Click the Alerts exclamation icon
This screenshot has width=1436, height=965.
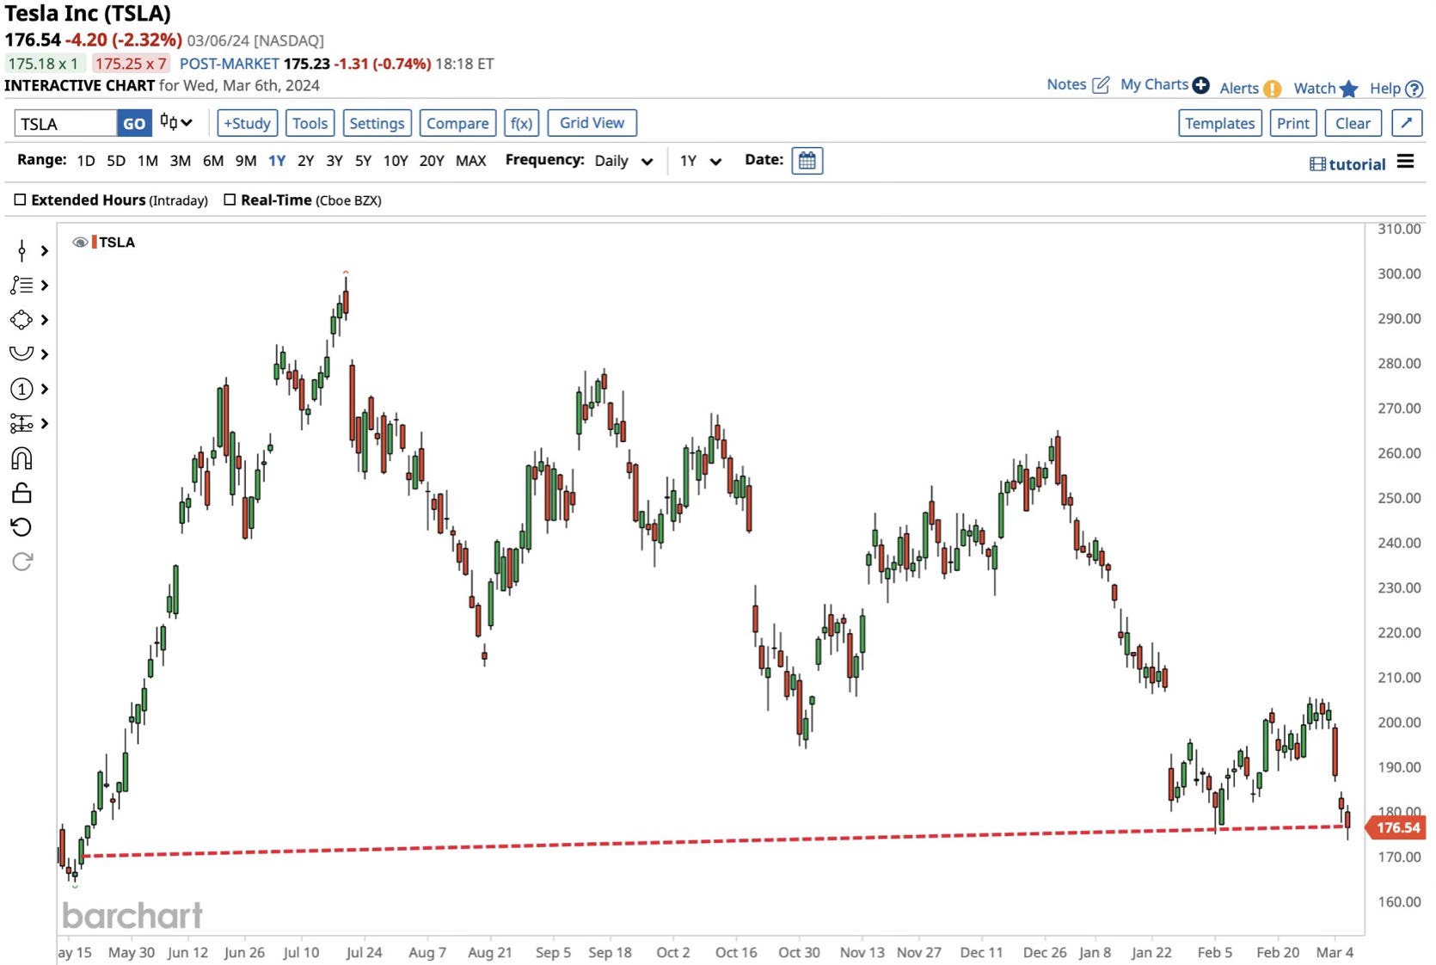[1273, 89]
